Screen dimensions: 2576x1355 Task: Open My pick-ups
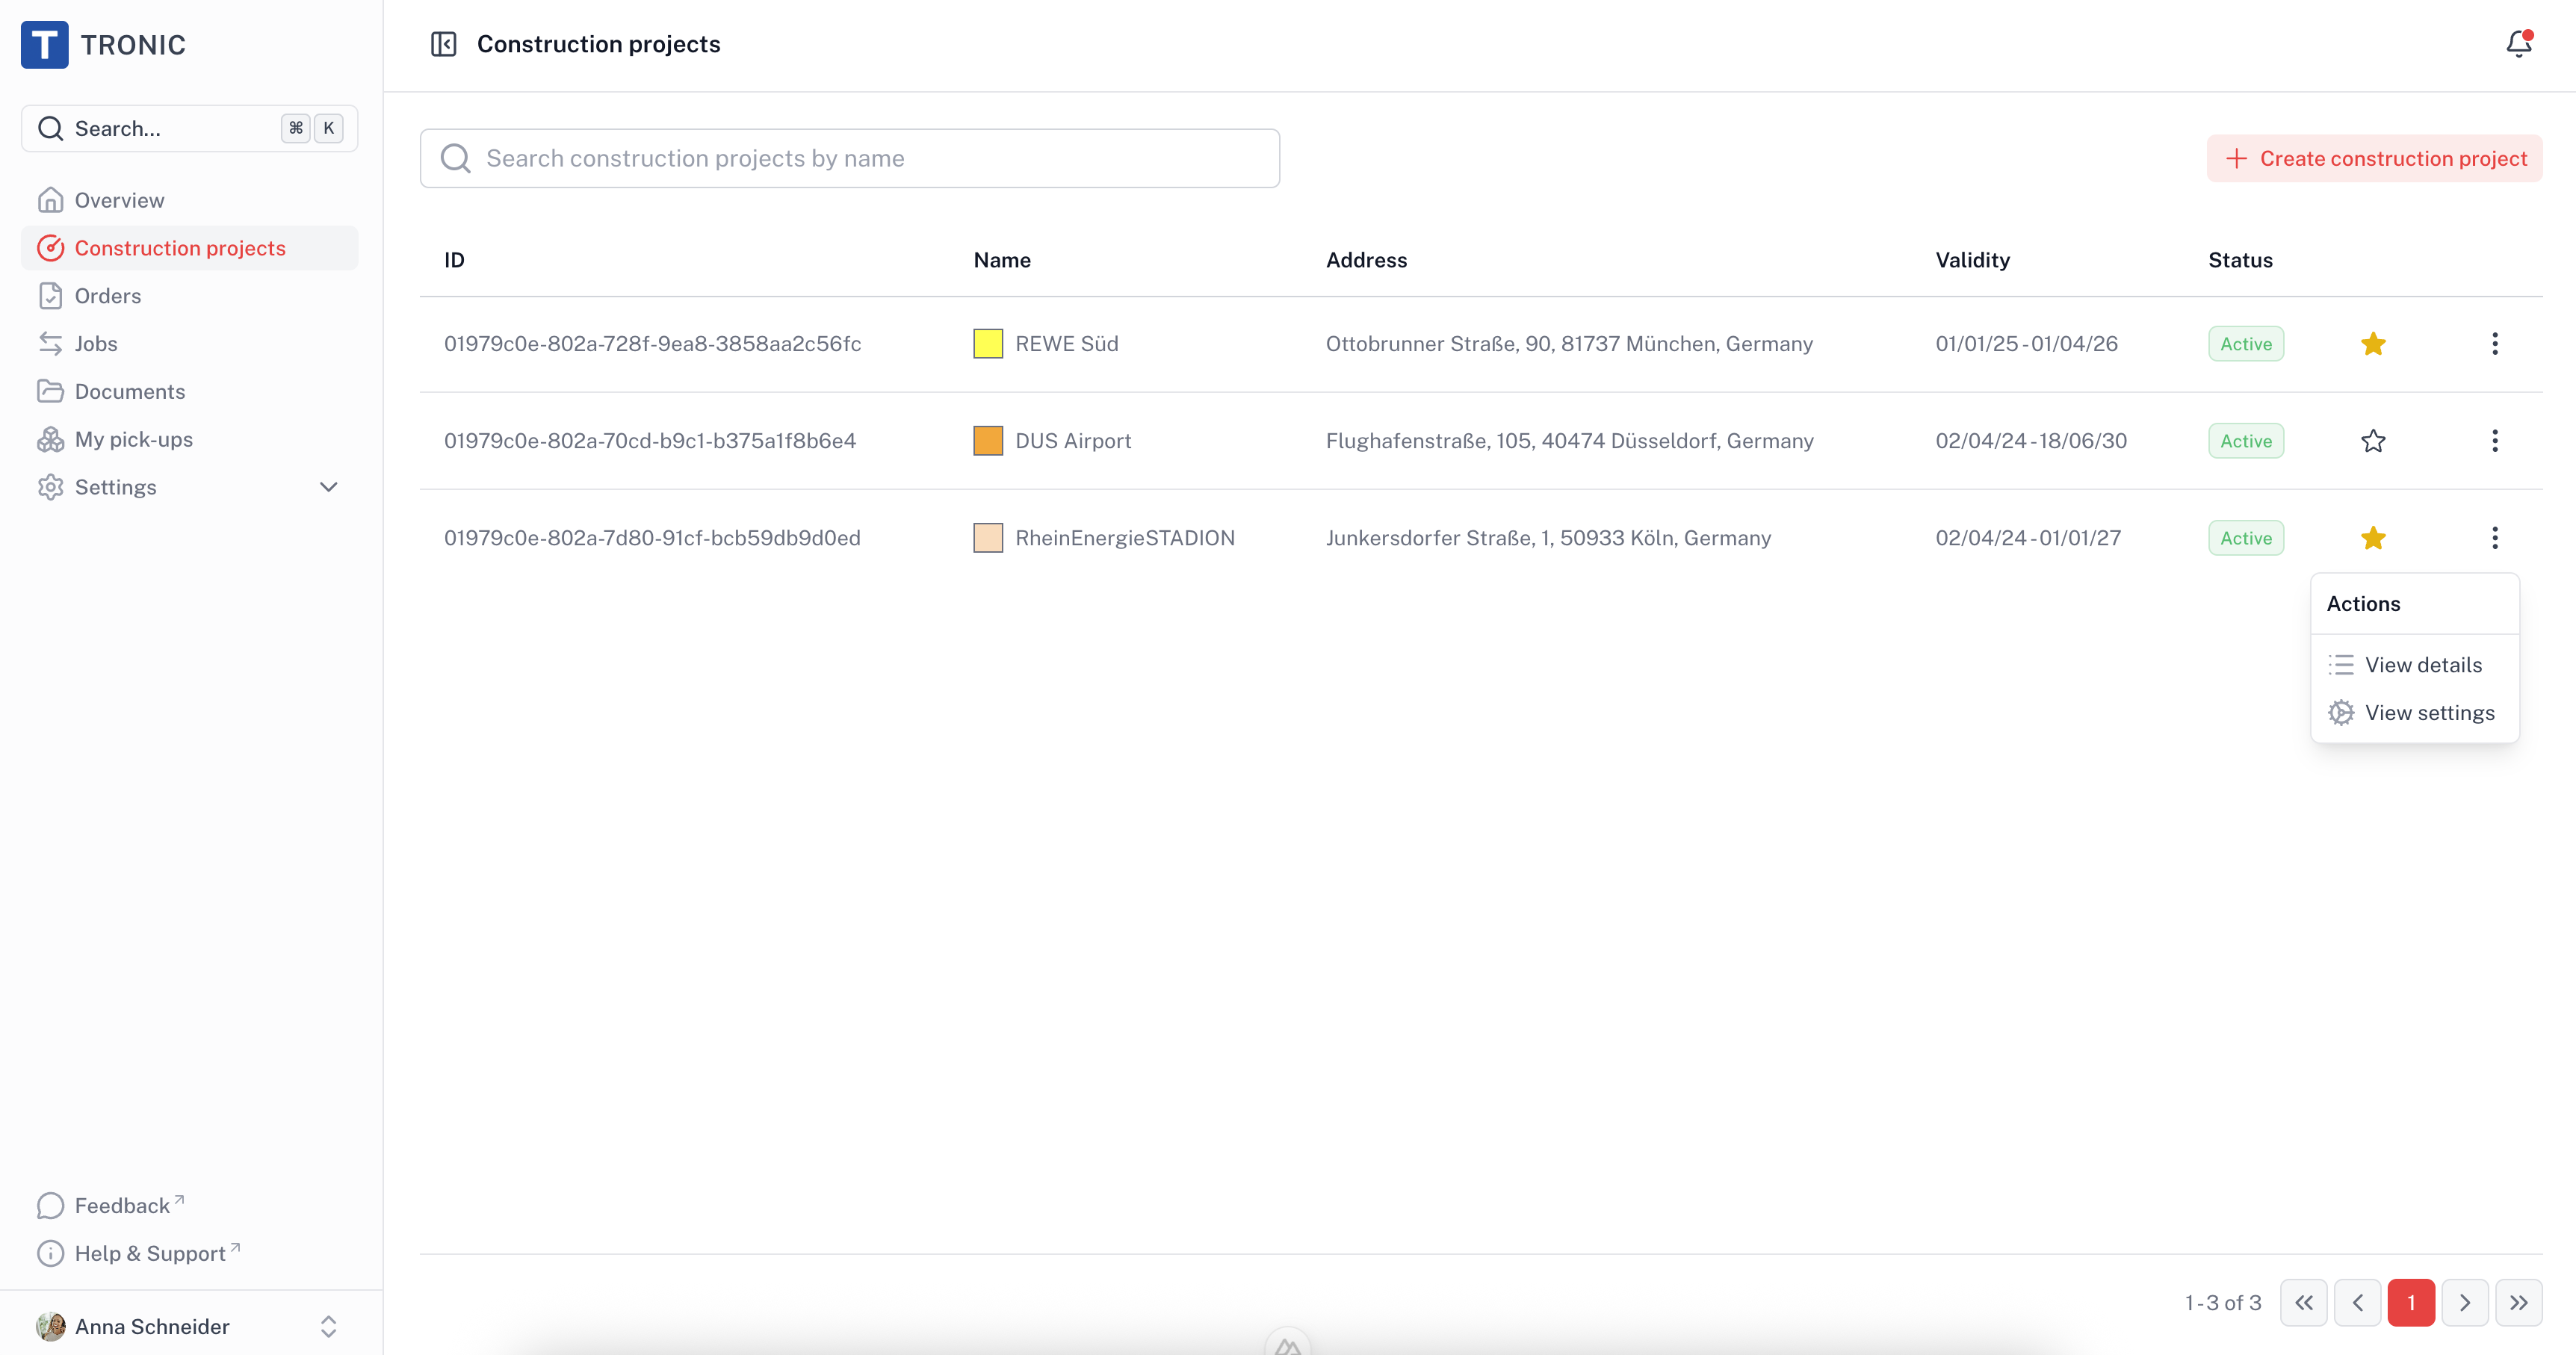[133, 440]
